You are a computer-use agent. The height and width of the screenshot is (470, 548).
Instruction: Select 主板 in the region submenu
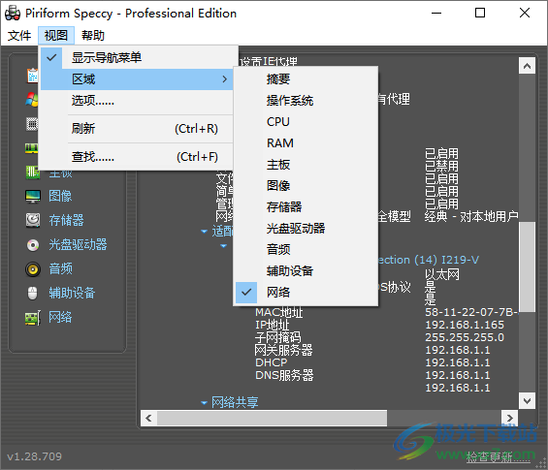point(306,165)
